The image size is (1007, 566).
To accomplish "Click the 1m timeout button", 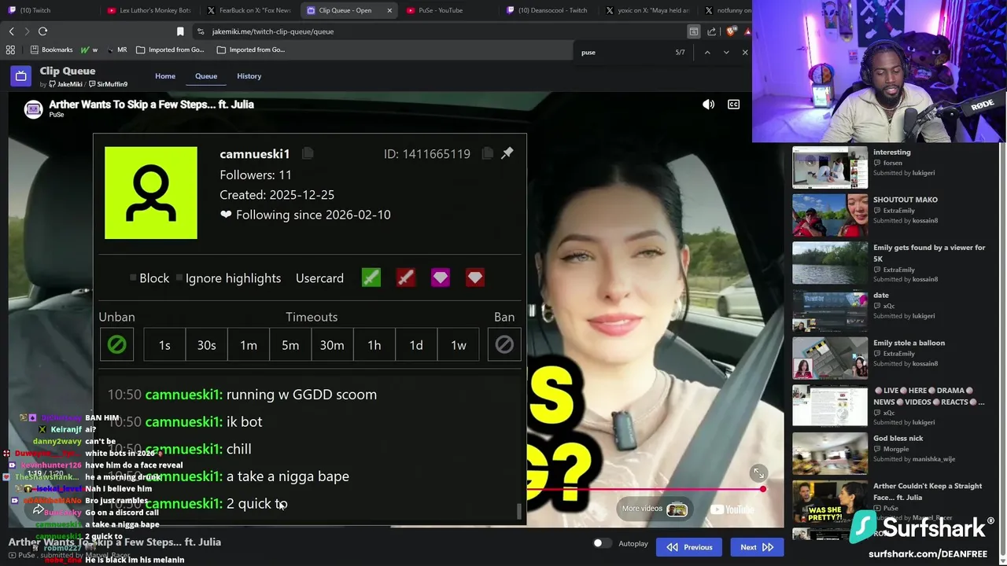I will [x=249, y=345].
